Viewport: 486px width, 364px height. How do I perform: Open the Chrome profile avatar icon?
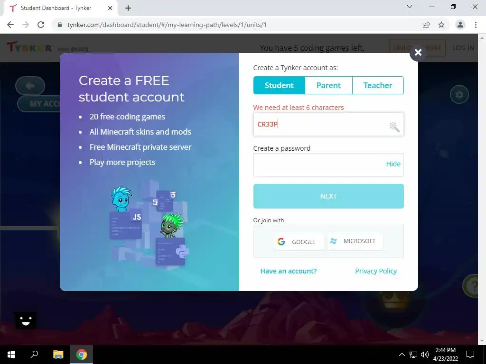coord(460,25)
